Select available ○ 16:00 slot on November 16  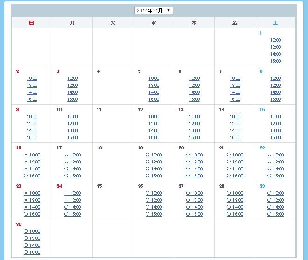click(x=32, y=176)
